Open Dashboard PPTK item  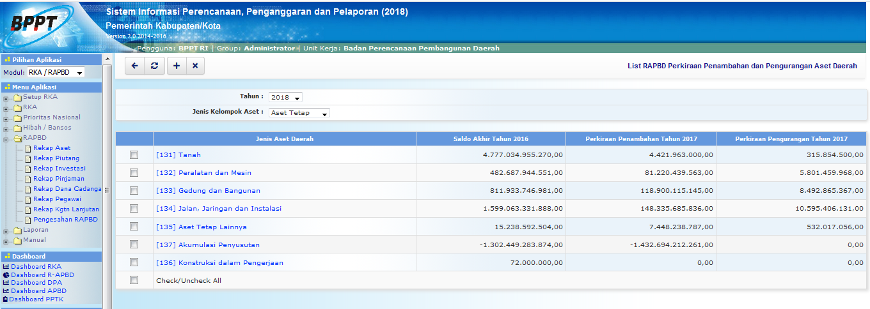(36, 299)
